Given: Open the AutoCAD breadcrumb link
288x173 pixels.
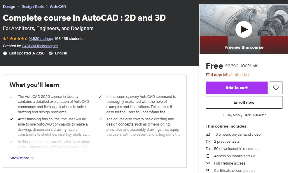Looking at the screenshot, I should coord(58,7).
